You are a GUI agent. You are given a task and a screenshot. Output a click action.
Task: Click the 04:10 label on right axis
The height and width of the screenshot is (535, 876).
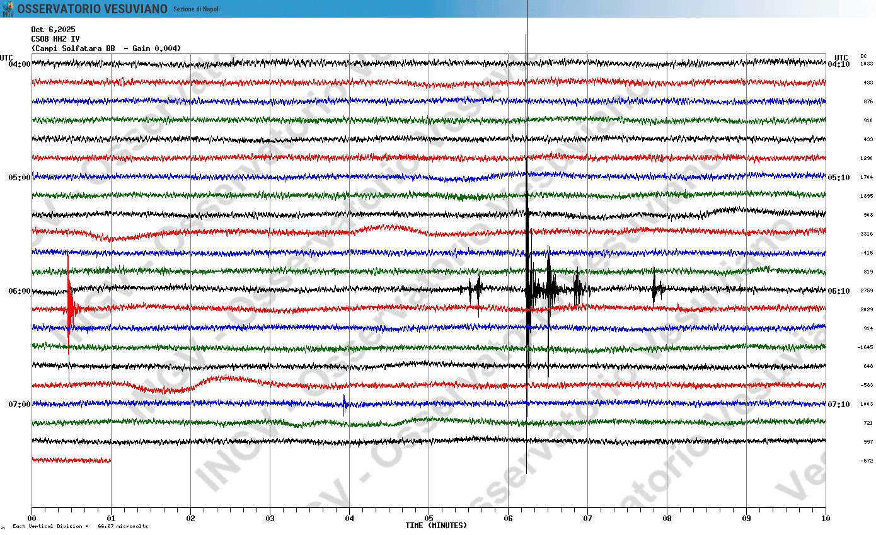click(x=839, y=64)
